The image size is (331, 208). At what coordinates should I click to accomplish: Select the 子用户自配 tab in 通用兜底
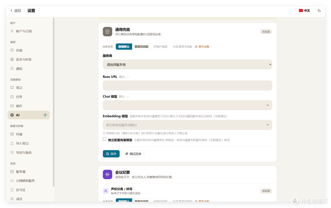pyautogui.click(x=160, y=47)
